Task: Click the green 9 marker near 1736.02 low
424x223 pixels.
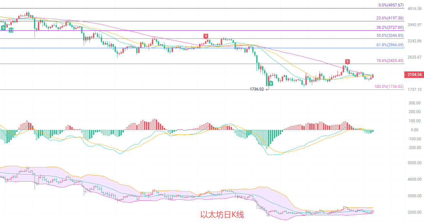Action: 270,83
